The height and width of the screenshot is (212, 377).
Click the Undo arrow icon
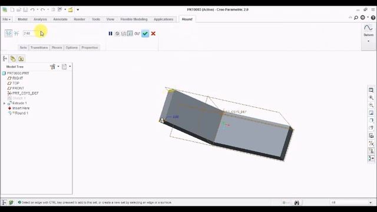tap(32, 9)
